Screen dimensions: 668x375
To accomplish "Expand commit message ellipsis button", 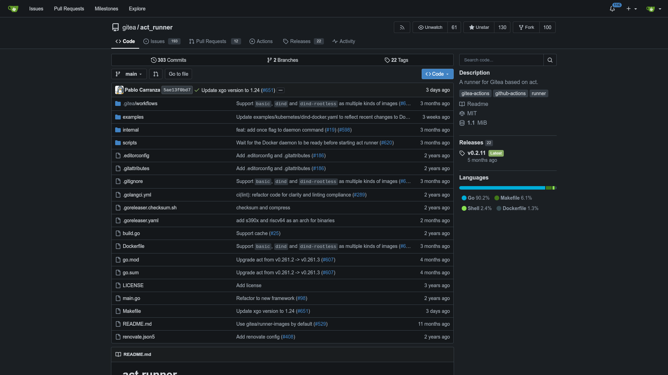I will (x=280, y=90).
